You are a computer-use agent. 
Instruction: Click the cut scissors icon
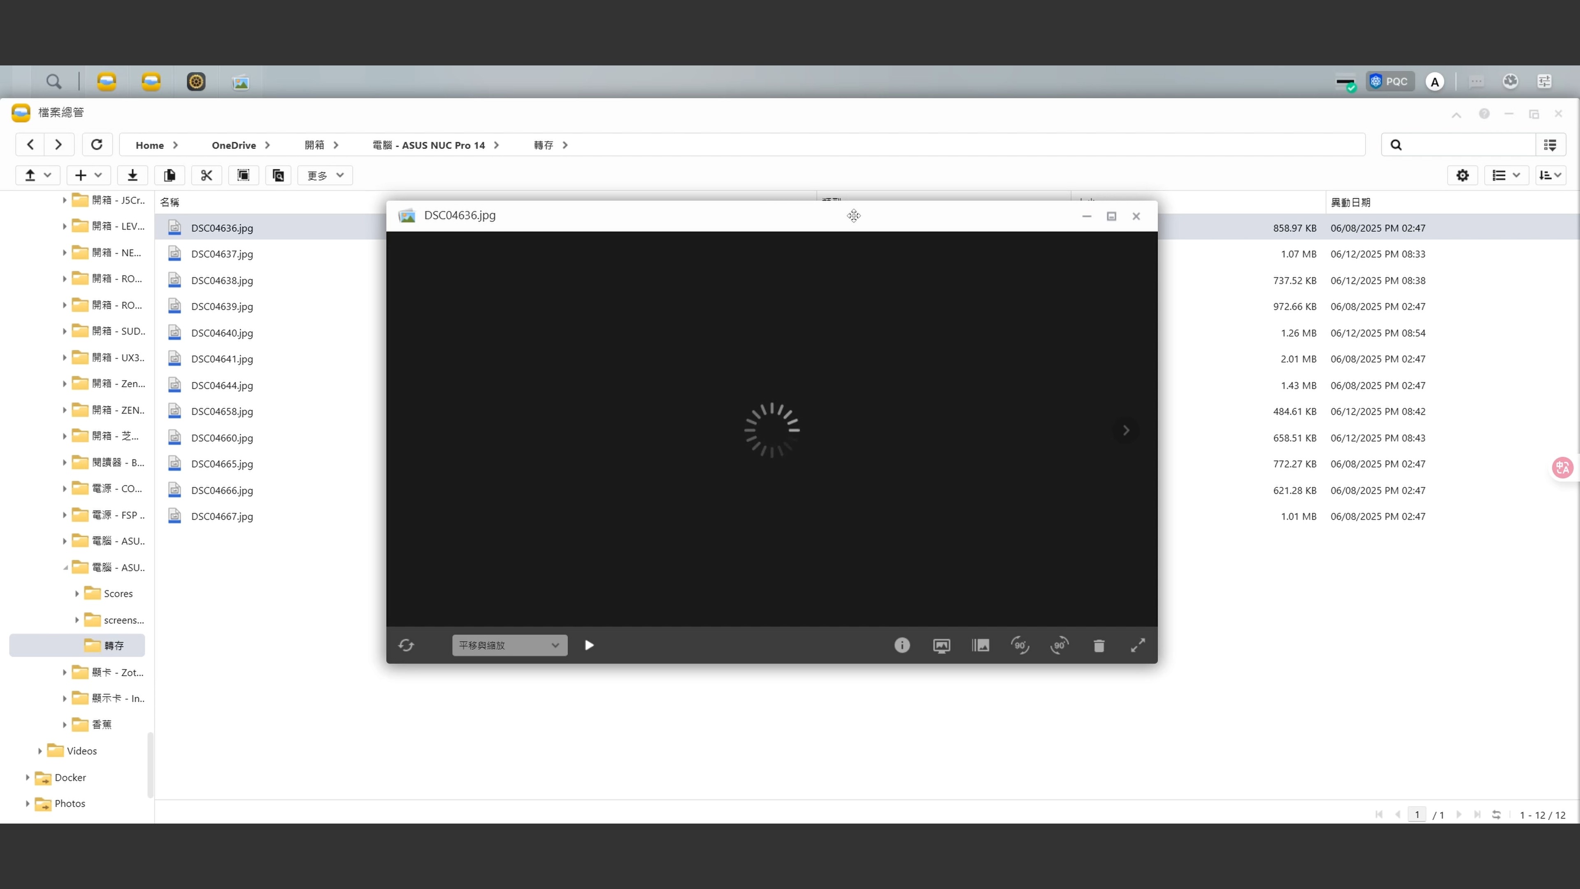pyautogui.click(x=206, y=175)
